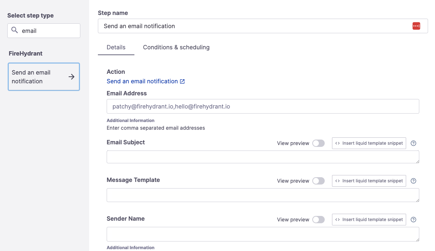Click into the Message Template text area
The height and width of the screenshot is (251, 435).
point(263,195)
